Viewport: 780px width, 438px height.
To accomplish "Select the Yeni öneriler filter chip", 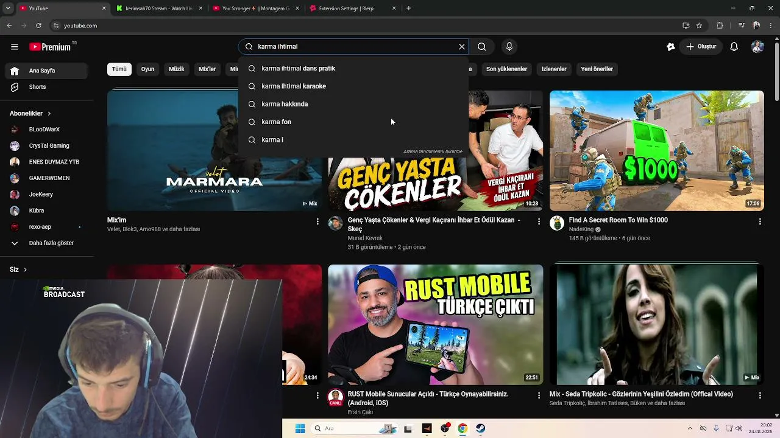I will coord(597,69).
